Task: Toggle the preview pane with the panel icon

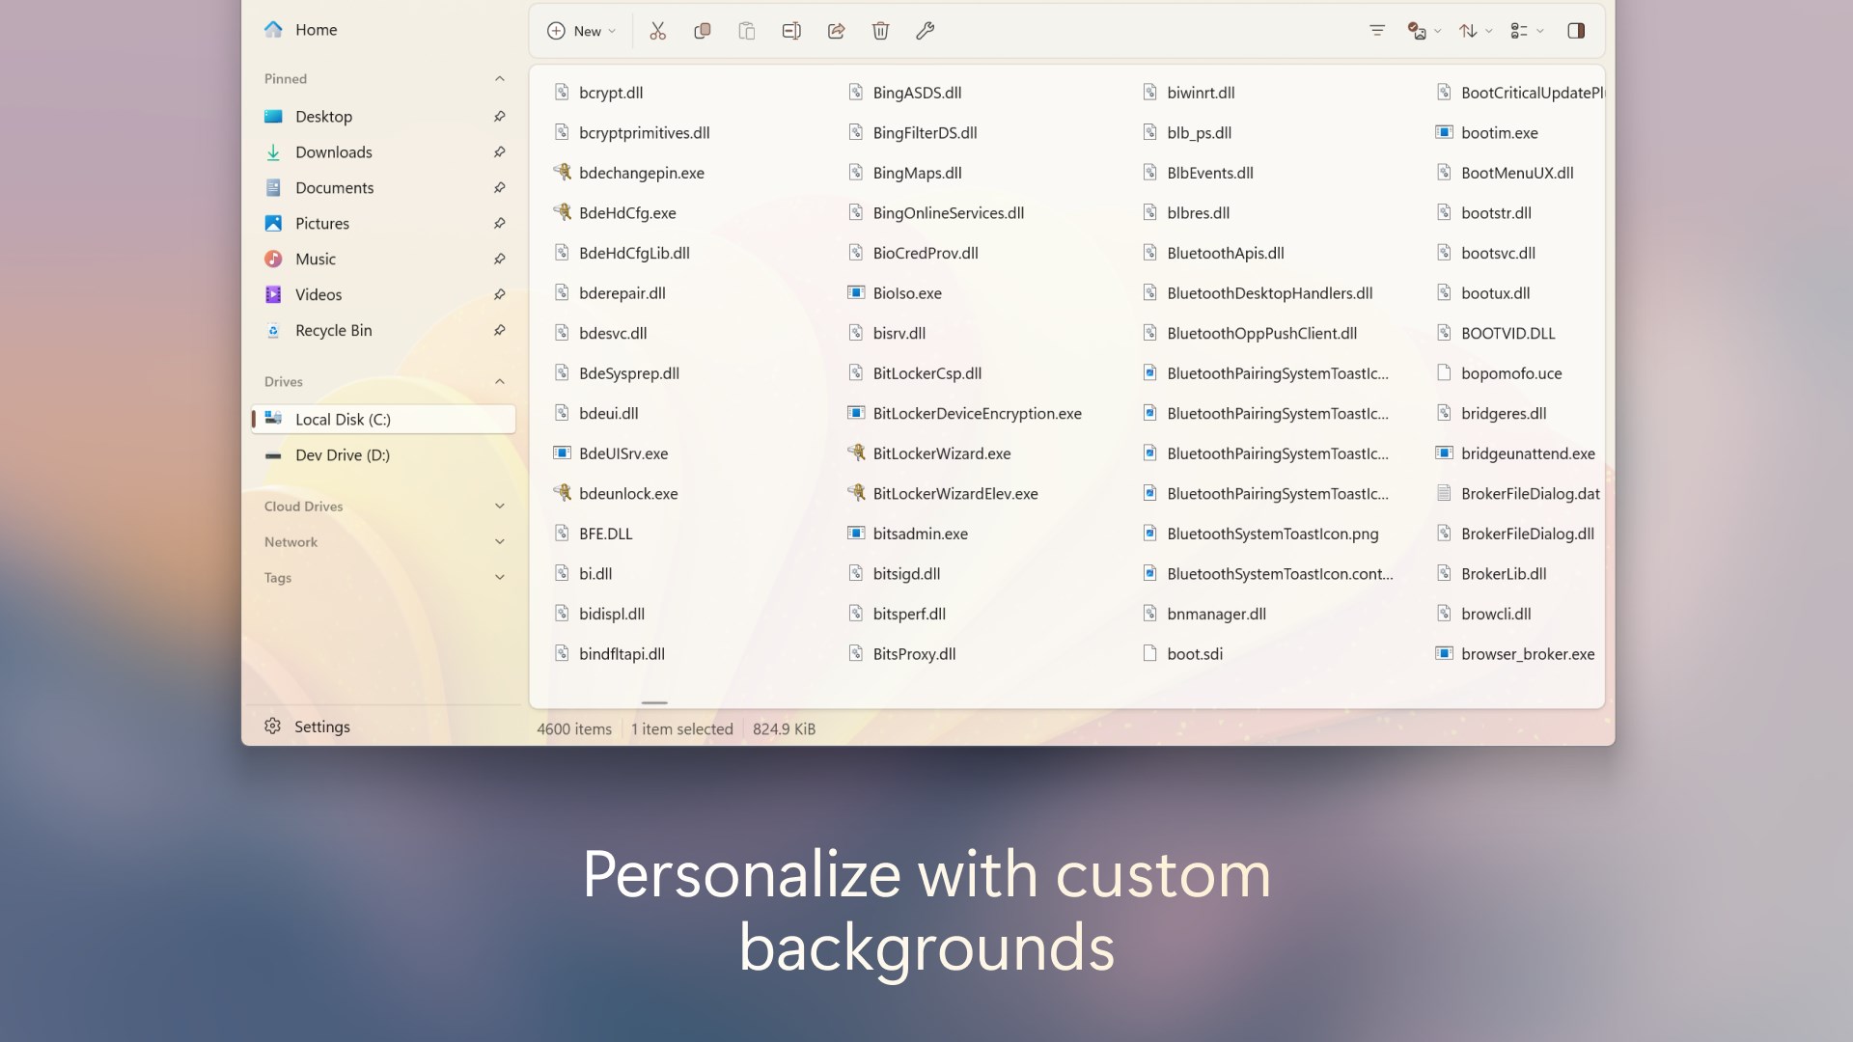Action: (x=1577, y=30)
